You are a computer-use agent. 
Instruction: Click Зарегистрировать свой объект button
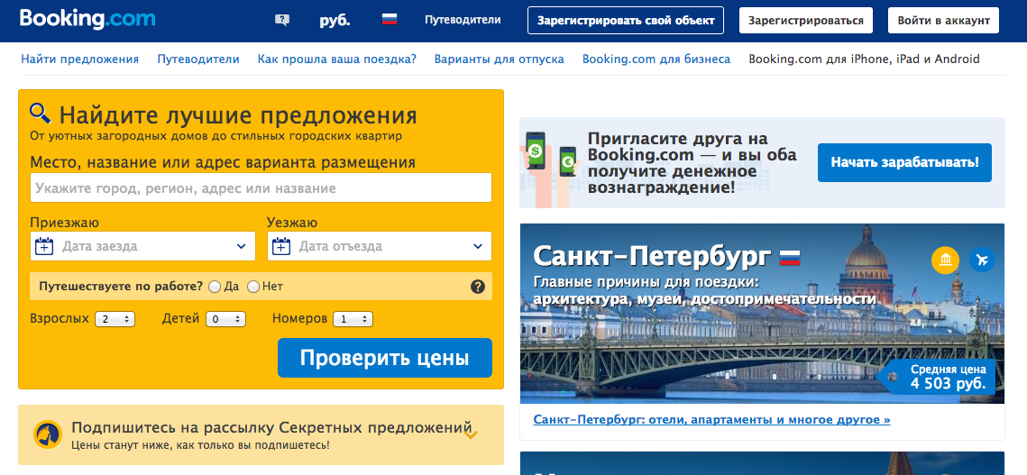(626, 21)
